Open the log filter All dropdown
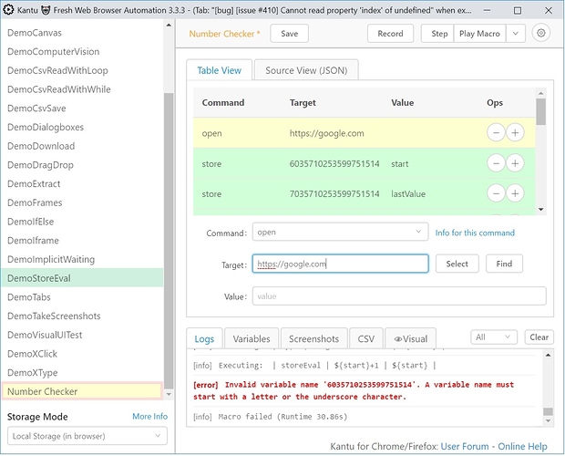 coord(494,337)
